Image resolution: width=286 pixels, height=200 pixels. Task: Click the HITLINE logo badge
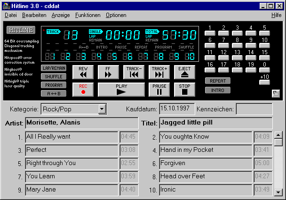click(21, 30)
